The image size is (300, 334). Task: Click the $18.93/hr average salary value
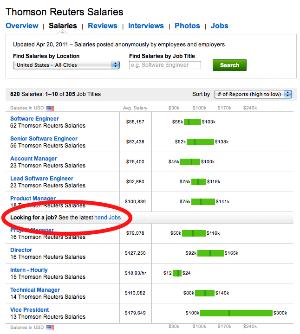pos(136,273)
